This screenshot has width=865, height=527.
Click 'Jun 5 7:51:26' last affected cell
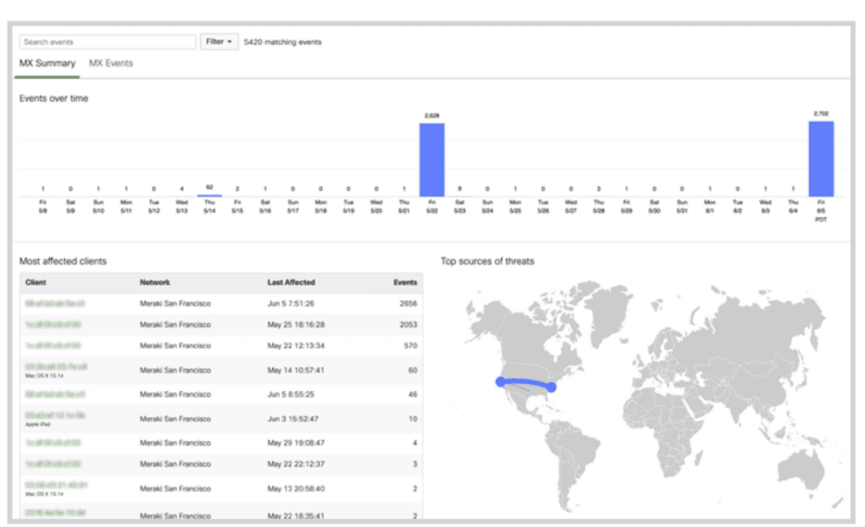[291, 303]
